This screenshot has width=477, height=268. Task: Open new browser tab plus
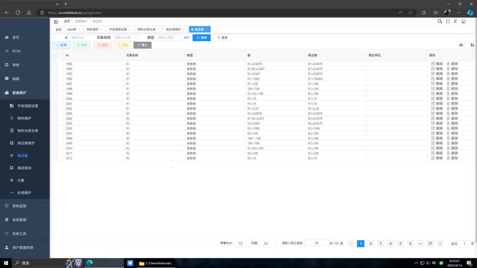point(66,4)
